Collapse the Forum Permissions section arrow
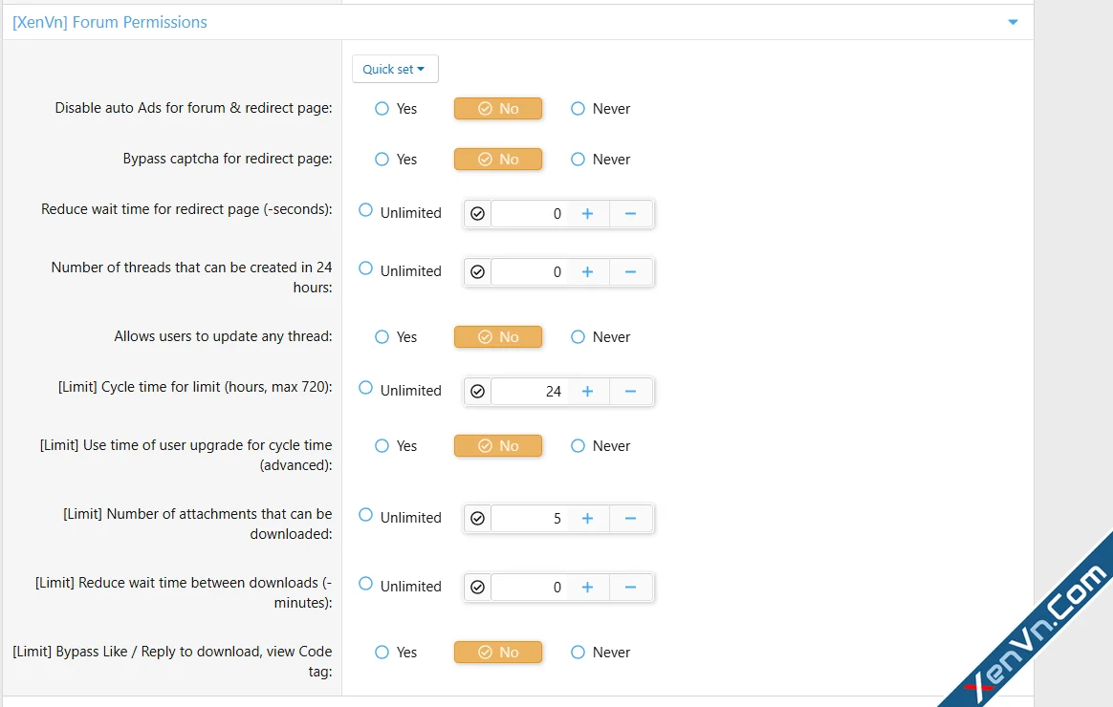 [1013, 22]
